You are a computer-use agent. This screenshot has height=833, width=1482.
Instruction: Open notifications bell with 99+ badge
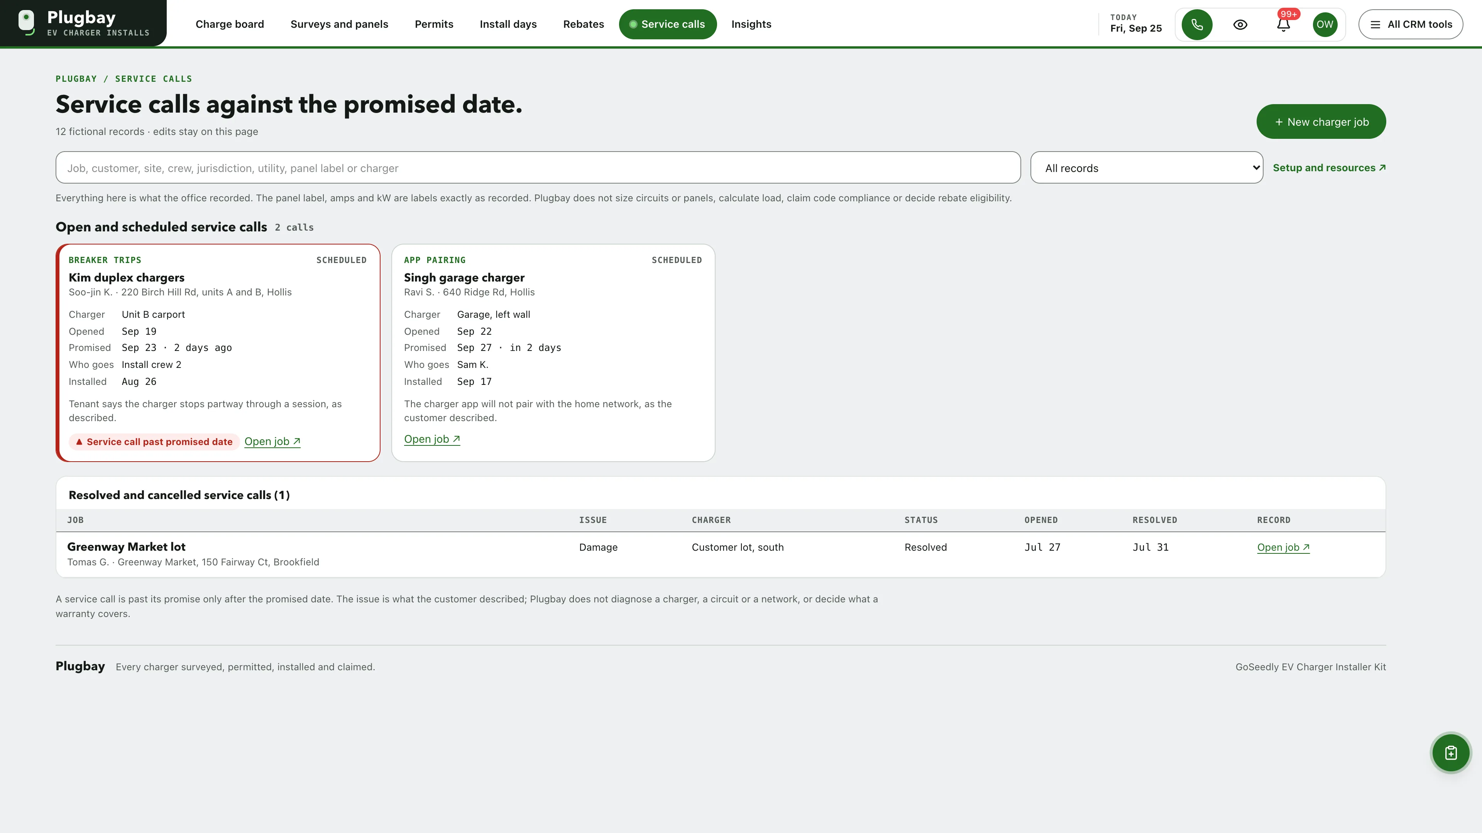1284,24
